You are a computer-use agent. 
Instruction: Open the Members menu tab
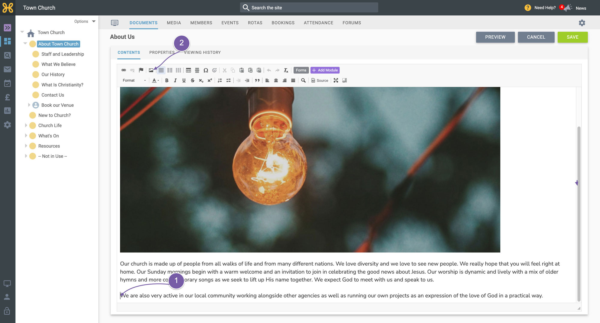click(x=201, y=23)
